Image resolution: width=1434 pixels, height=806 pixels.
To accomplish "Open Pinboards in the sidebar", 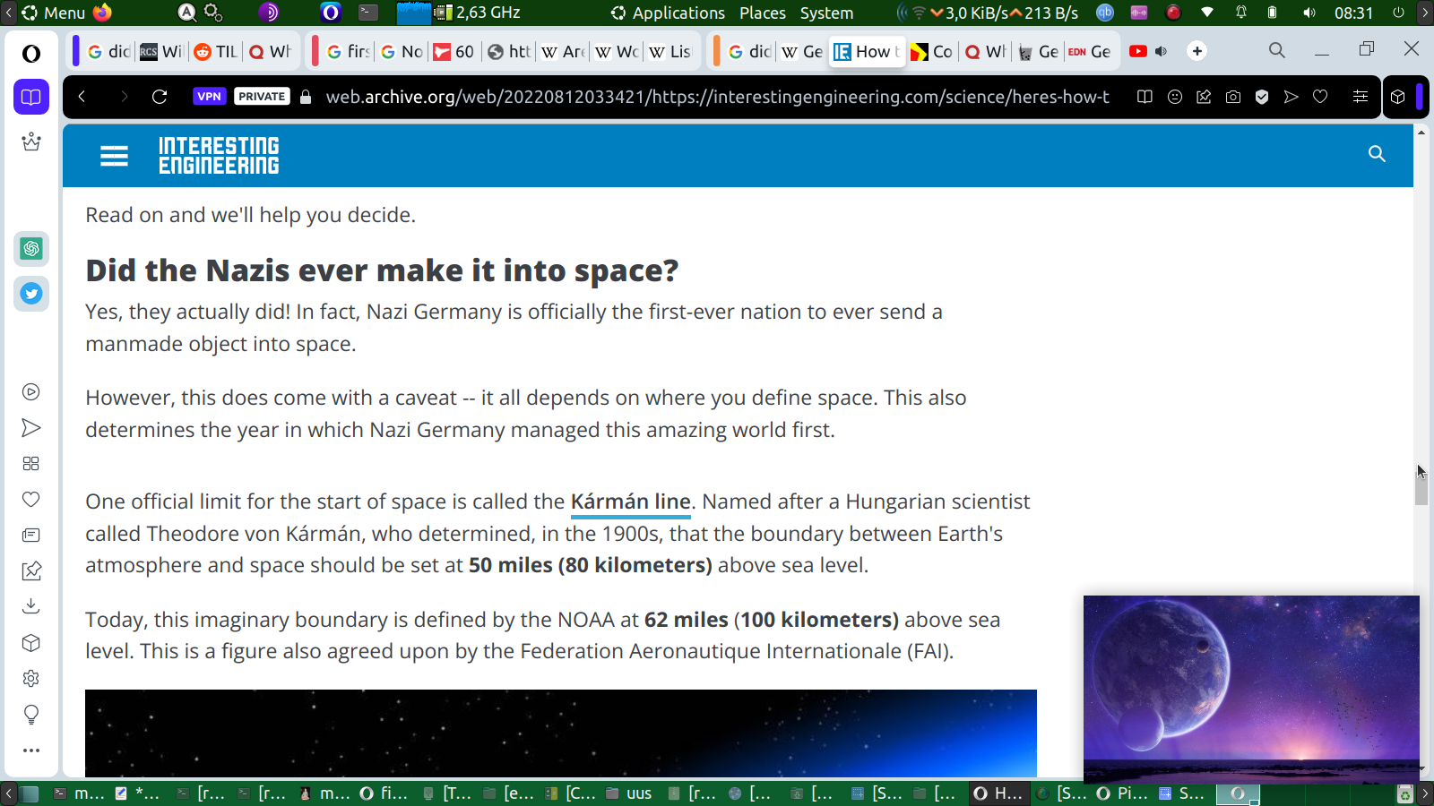I will [x=31, y=570].
